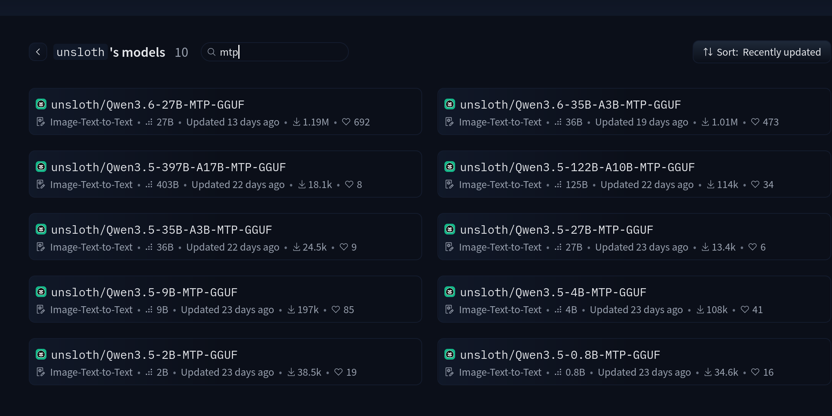Click the download icon on the Qwen3.5-397B-A17B-MTP-GGUF card
This screenshot has width=832, height=416.
302,184
